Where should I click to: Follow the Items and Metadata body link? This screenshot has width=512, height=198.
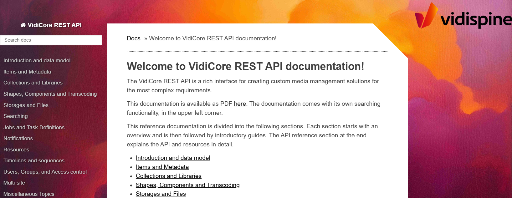tap(162, 167)
